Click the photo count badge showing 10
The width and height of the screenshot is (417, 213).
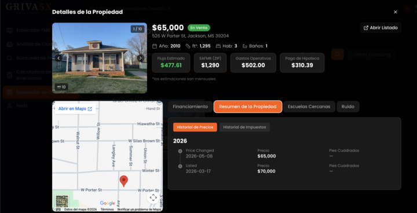pyautogui.click(x=61, y=87)
